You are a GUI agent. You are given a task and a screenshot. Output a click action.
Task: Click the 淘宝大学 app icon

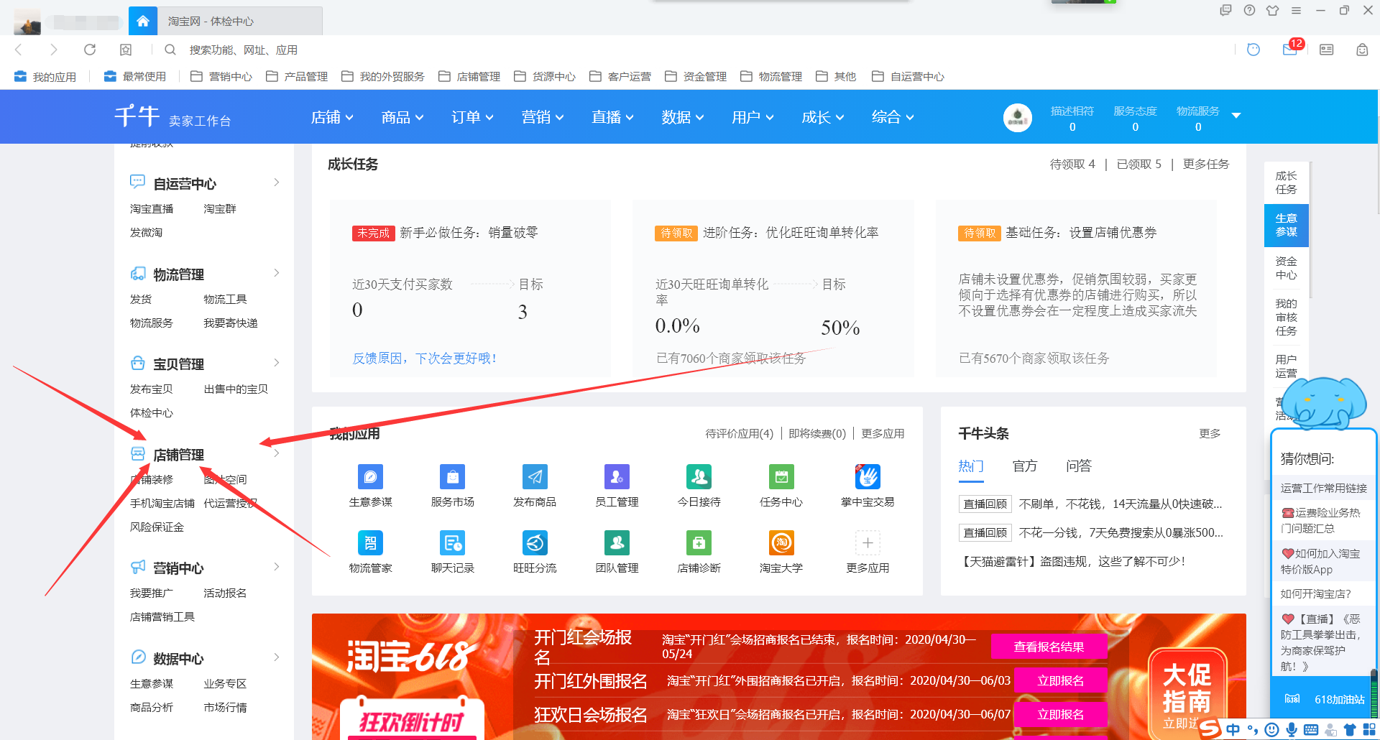781,543
